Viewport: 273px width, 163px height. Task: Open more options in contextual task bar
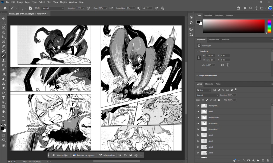pos(141,155)
